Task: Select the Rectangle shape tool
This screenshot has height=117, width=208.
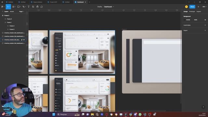Action: pos(18,7)
